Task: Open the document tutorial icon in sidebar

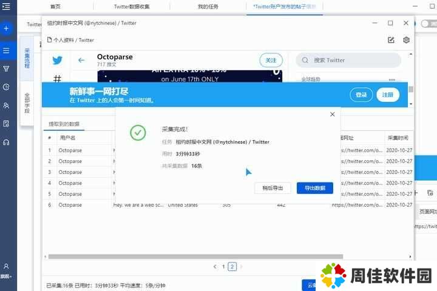Action: pyautogui.click(x=6, y=124)
